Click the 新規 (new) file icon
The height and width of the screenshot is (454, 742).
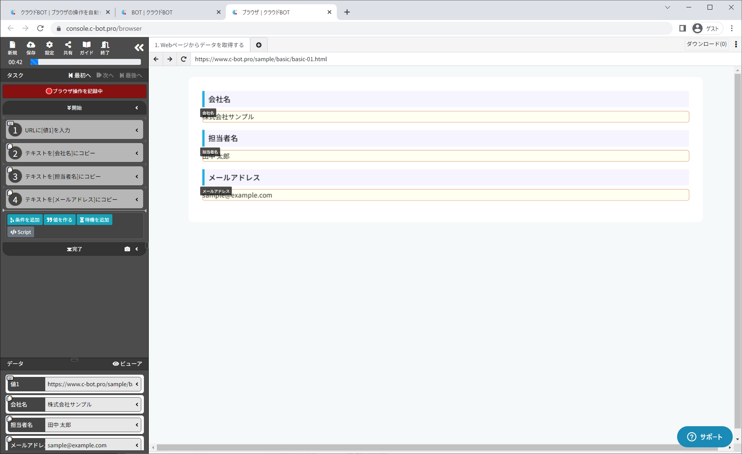12,47
